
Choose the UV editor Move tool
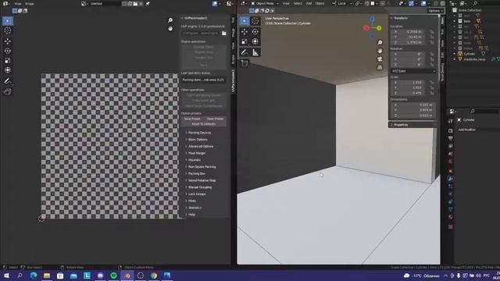click(x=8, y=41)
